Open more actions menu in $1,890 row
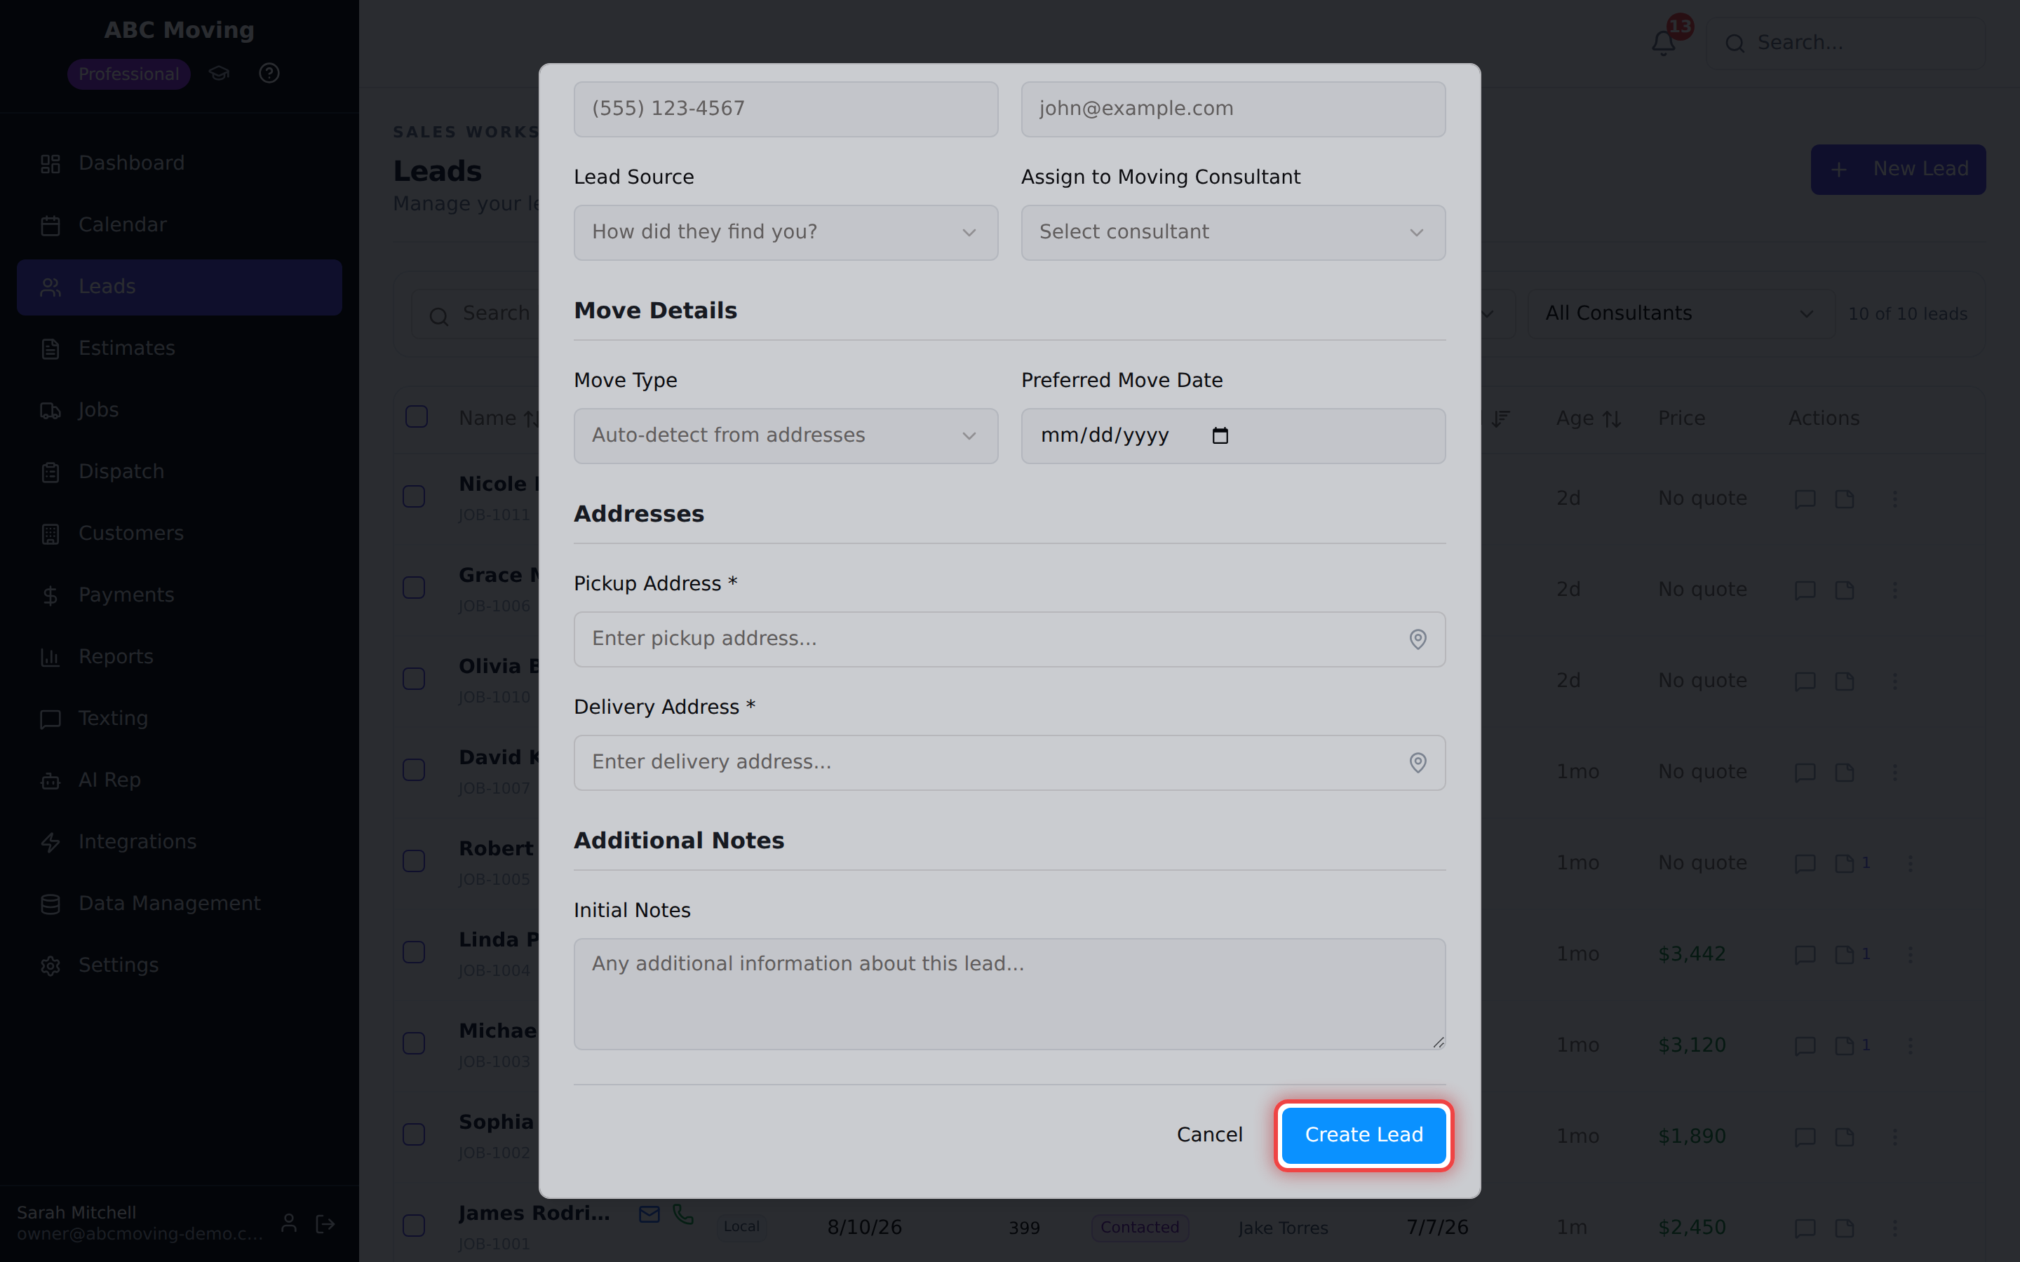The image size is (2020, 1262). click(x=1894, y=1137)
